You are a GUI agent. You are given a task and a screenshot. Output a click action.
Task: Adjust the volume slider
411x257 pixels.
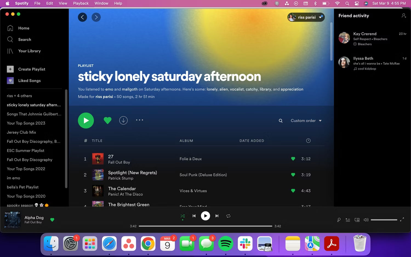[384, 220]
